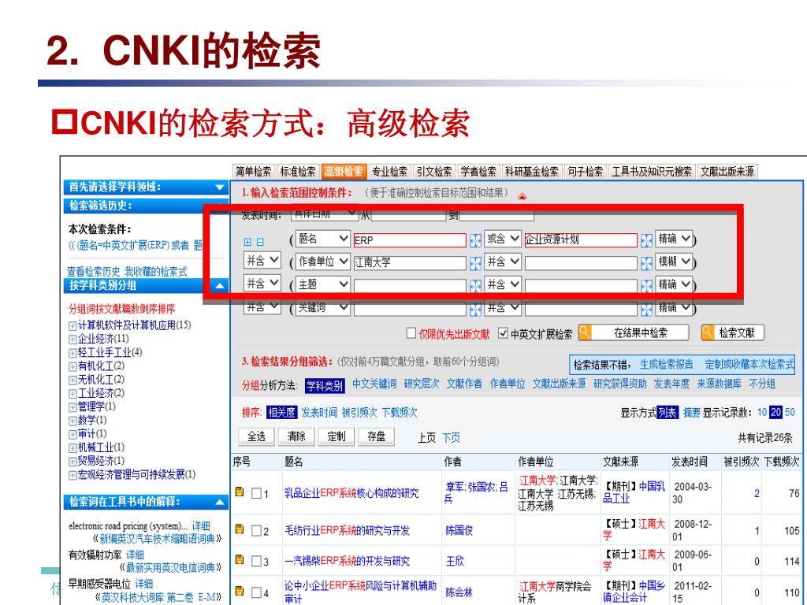Open the expansion icon at end of 作者单位 row
The height and width of the screenshot is (605, 807).
coord(646,263)
